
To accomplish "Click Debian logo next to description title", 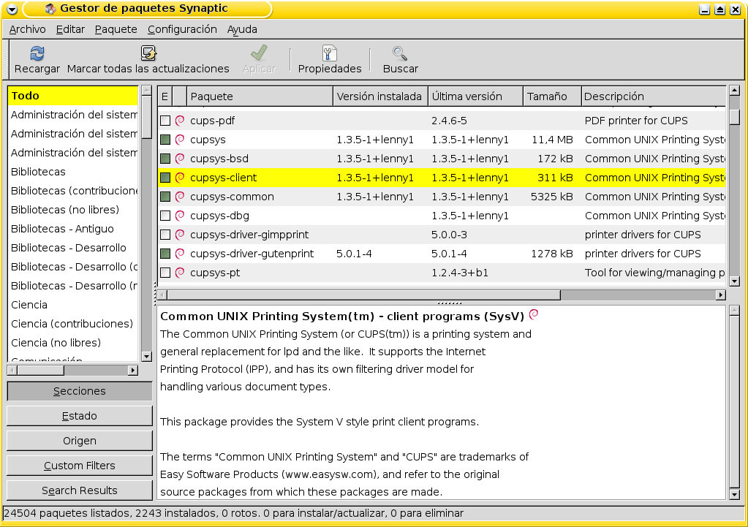I will 534,314.
